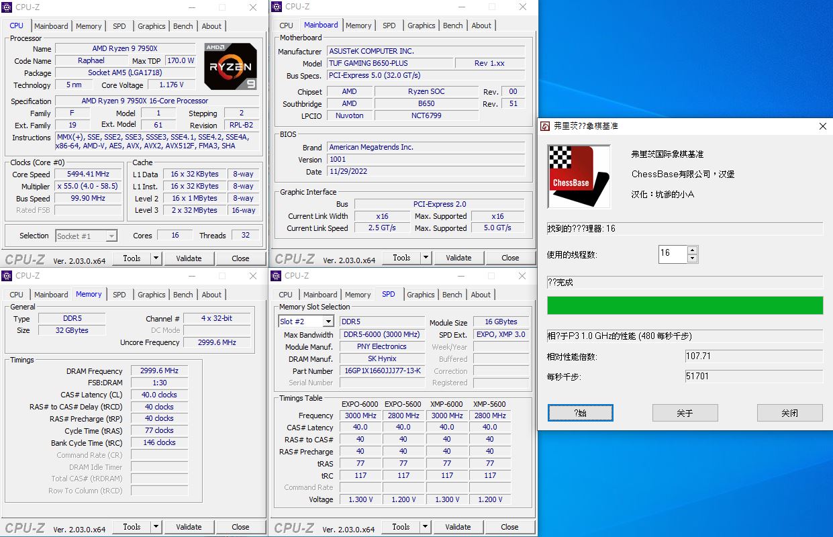Select the mainboard model TUF GAMING B650-PLUS
The image size is (833, 537).
[x=389, y=63]
